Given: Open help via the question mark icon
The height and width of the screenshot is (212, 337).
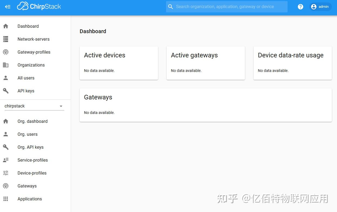Looking at the screenshot, I should 301,7.
